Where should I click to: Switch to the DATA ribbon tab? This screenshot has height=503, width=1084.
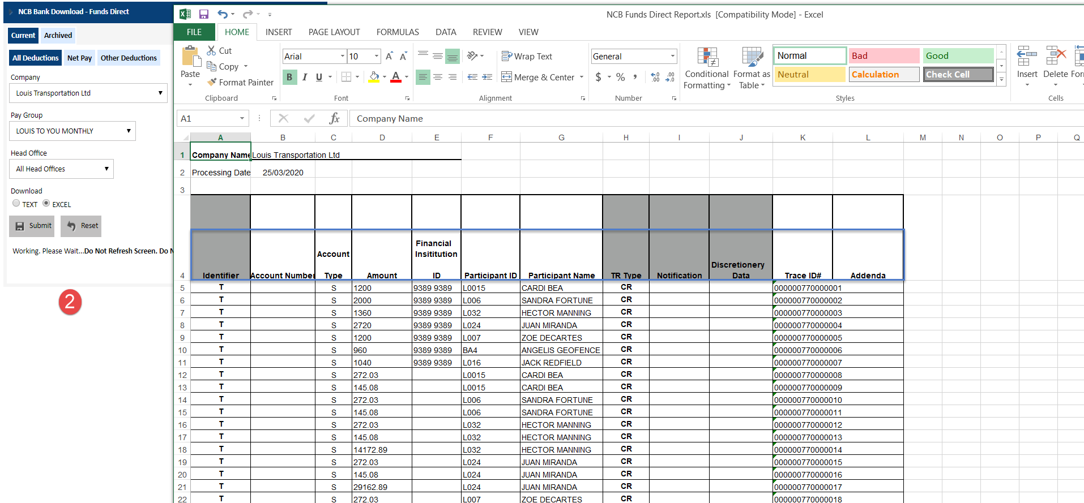(x=446, y=32)
